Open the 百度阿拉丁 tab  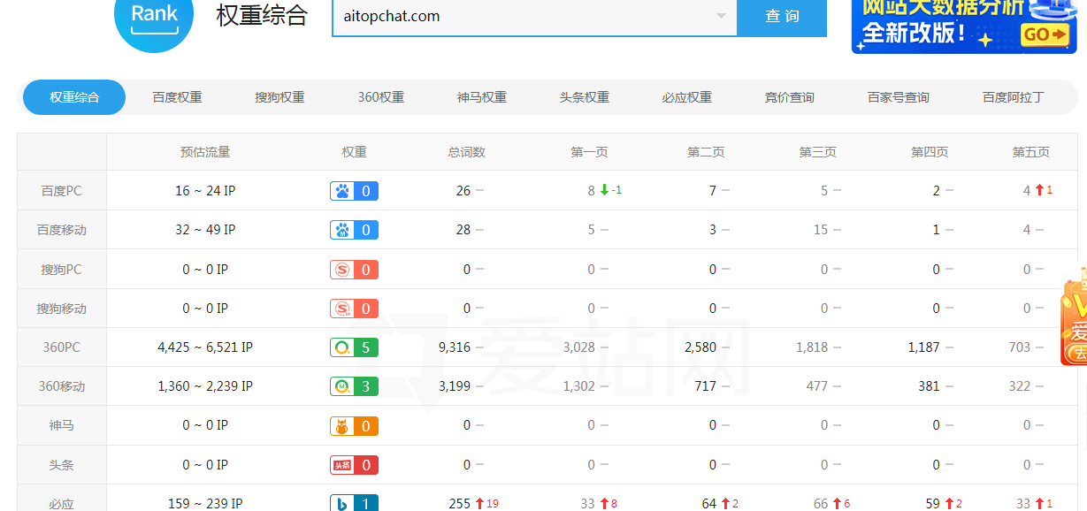[x=1014, y=97]
